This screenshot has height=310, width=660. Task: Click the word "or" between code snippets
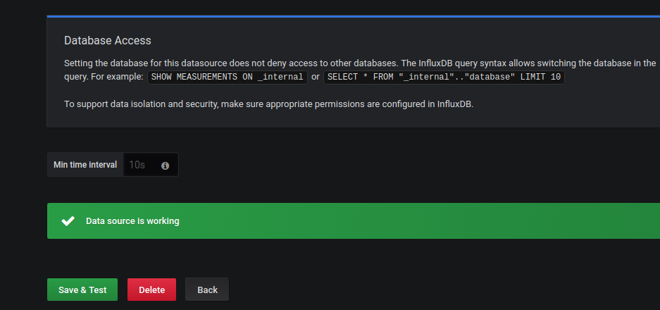pos(316,77)
